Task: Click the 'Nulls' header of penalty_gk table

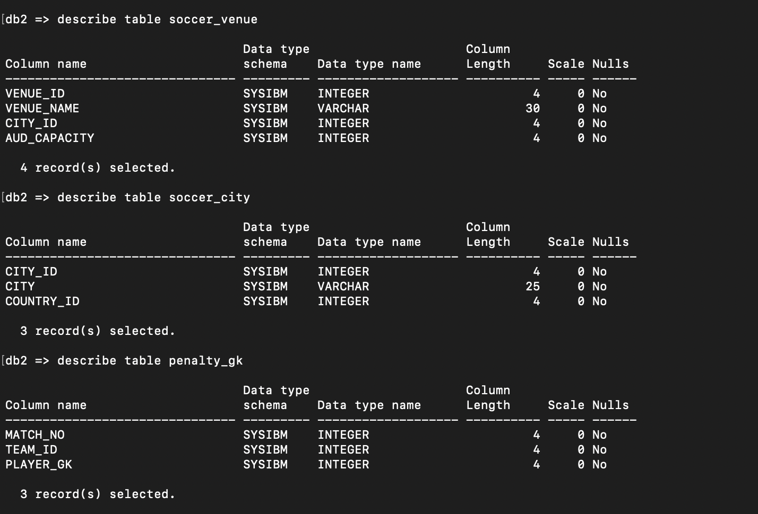Action: tap(610, 405)
